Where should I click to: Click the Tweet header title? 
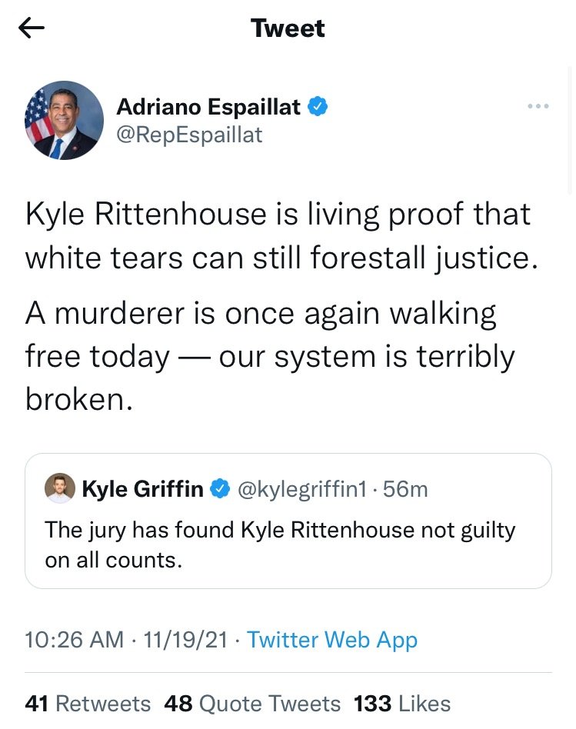click(288, 28)
